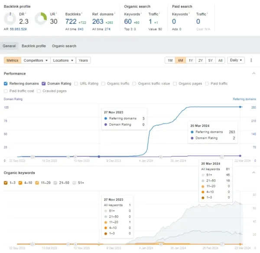The image size is (260, 253).
Task: Click the Paid search Traffic info icon
Action: (207, 13)
